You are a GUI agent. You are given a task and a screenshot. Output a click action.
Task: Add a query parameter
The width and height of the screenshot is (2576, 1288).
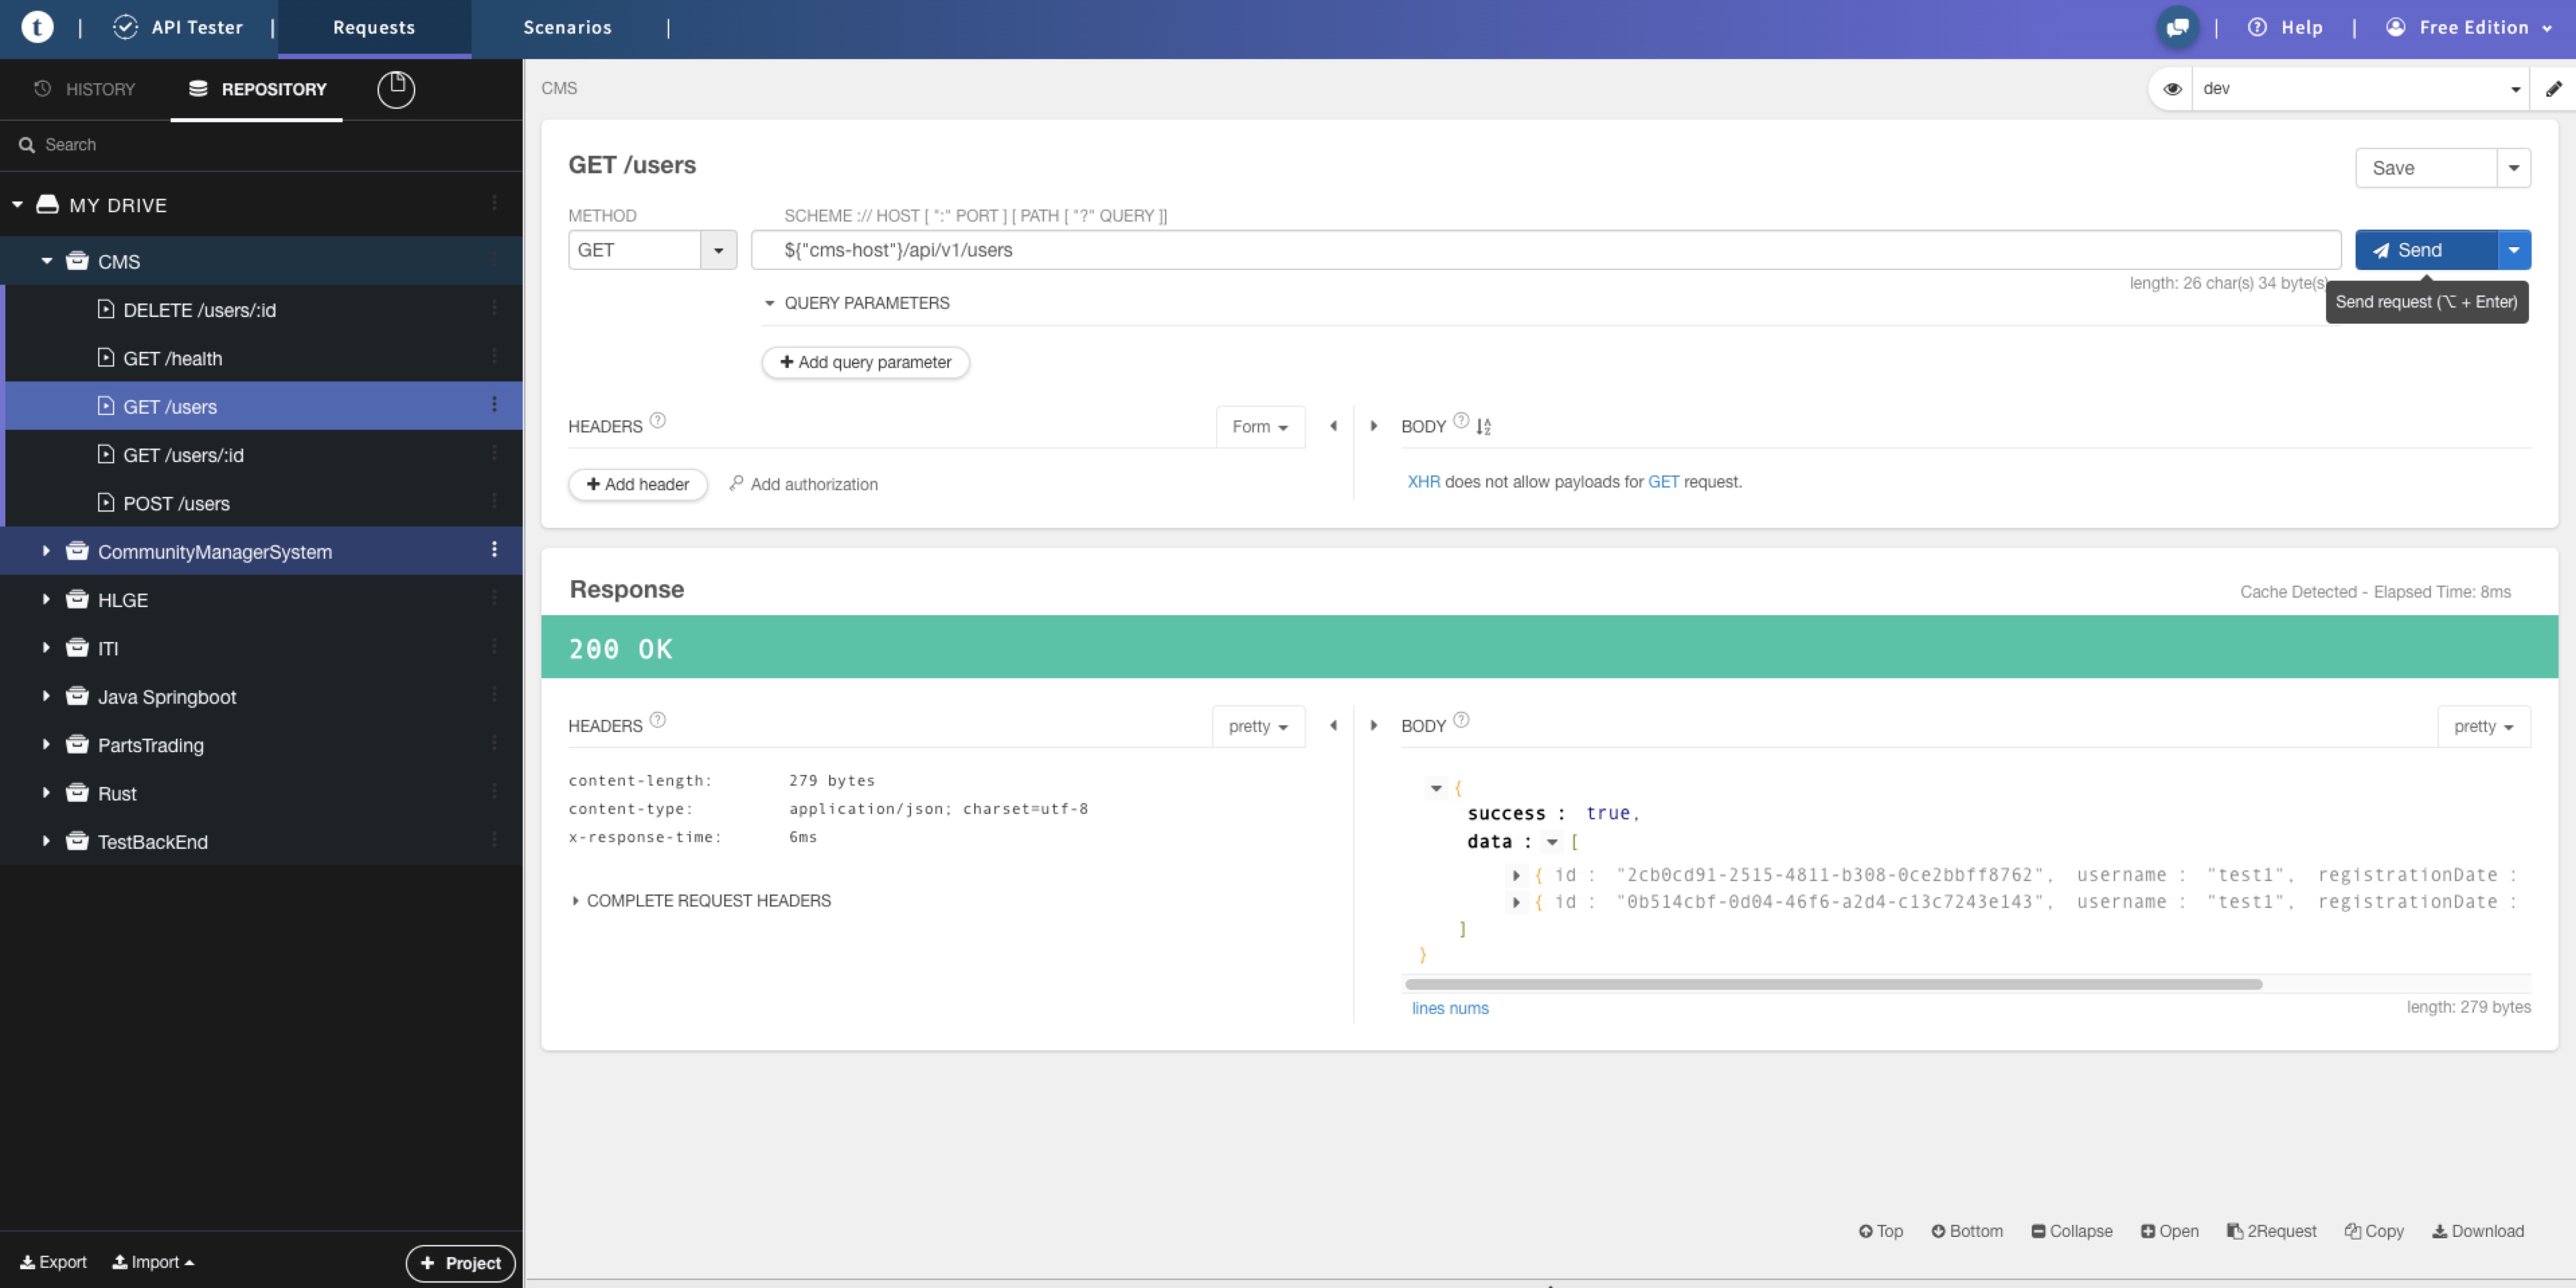(x=865, y=362)
